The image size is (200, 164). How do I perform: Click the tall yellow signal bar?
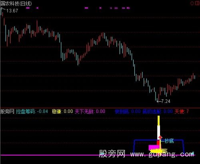tap(158, 121)
